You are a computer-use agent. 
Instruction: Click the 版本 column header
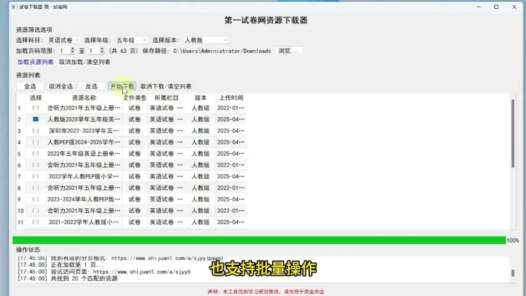[x=201, y=98]
